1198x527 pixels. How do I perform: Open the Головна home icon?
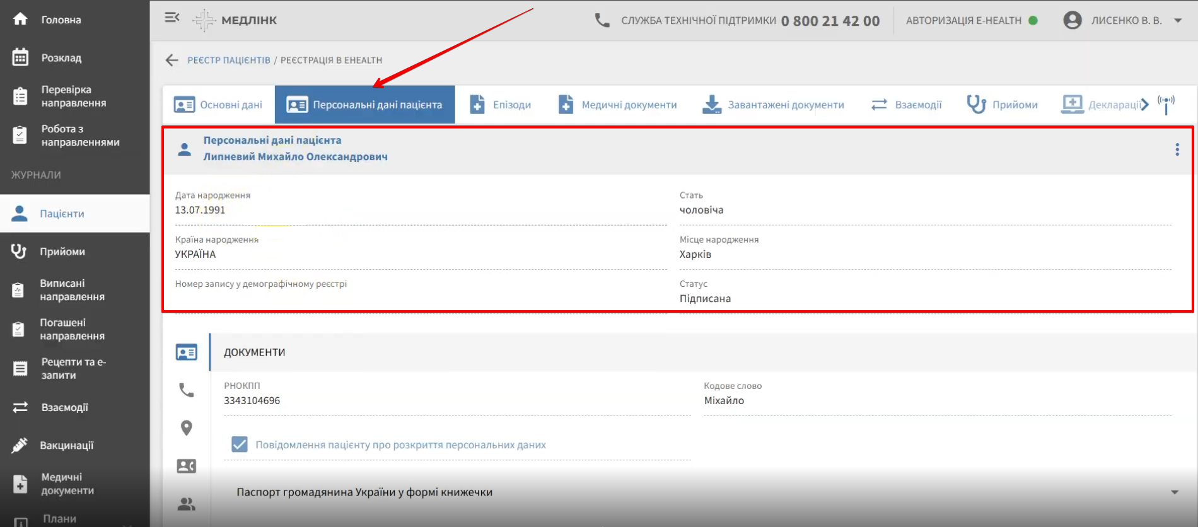pyautogui.click(x=20, y=20)
